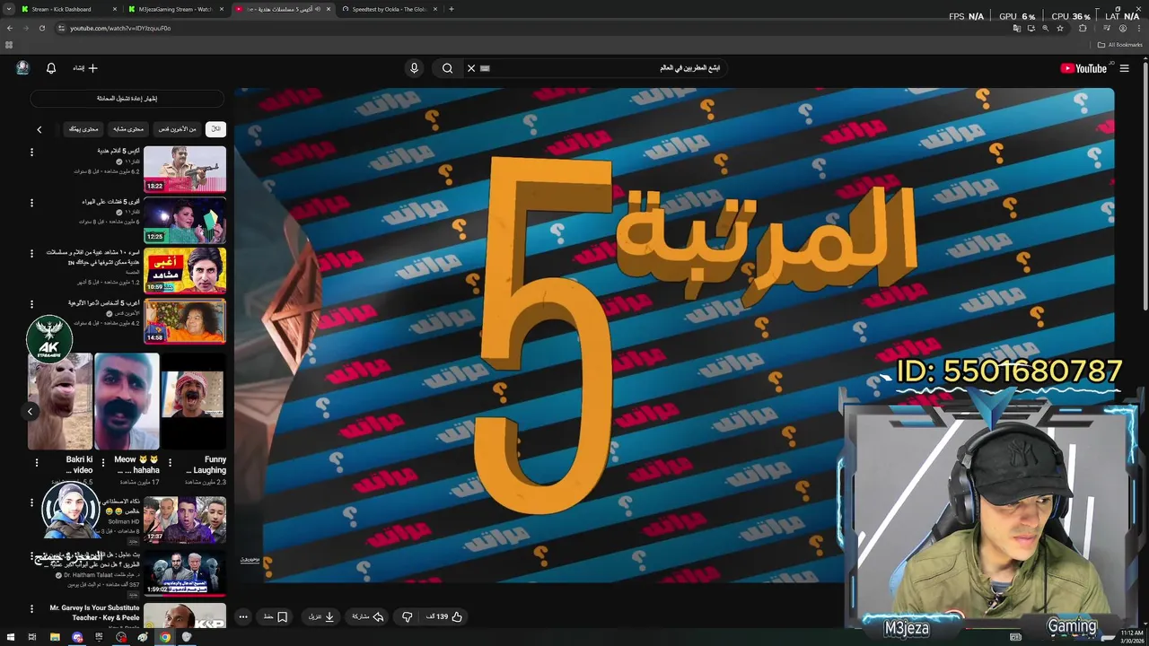Select the related content filter chip
The image size is (1149, 646).
(128, 129)
